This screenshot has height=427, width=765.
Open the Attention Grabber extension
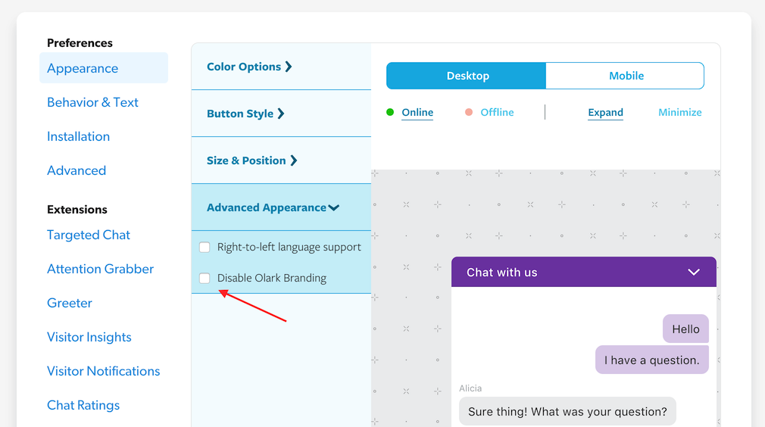pos(100,269)
